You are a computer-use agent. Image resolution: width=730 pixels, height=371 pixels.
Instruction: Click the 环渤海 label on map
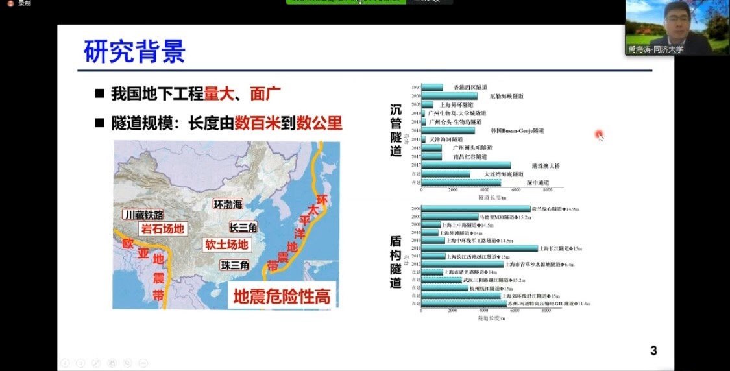228,204
